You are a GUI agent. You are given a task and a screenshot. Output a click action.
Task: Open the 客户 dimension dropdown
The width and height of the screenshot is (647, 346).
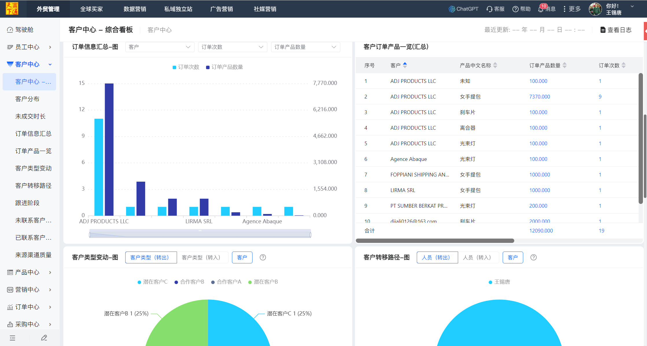[x=159, y=47]
